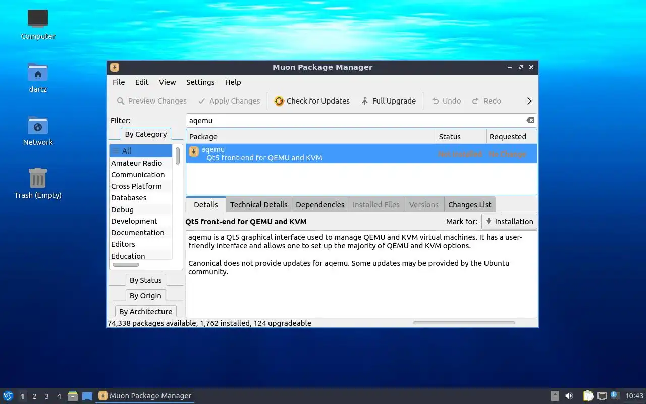The height and width of the screenshot is (404, 646).
Task: Expand the toolbar overflow chevron
Action: click(x=529, y=101)
